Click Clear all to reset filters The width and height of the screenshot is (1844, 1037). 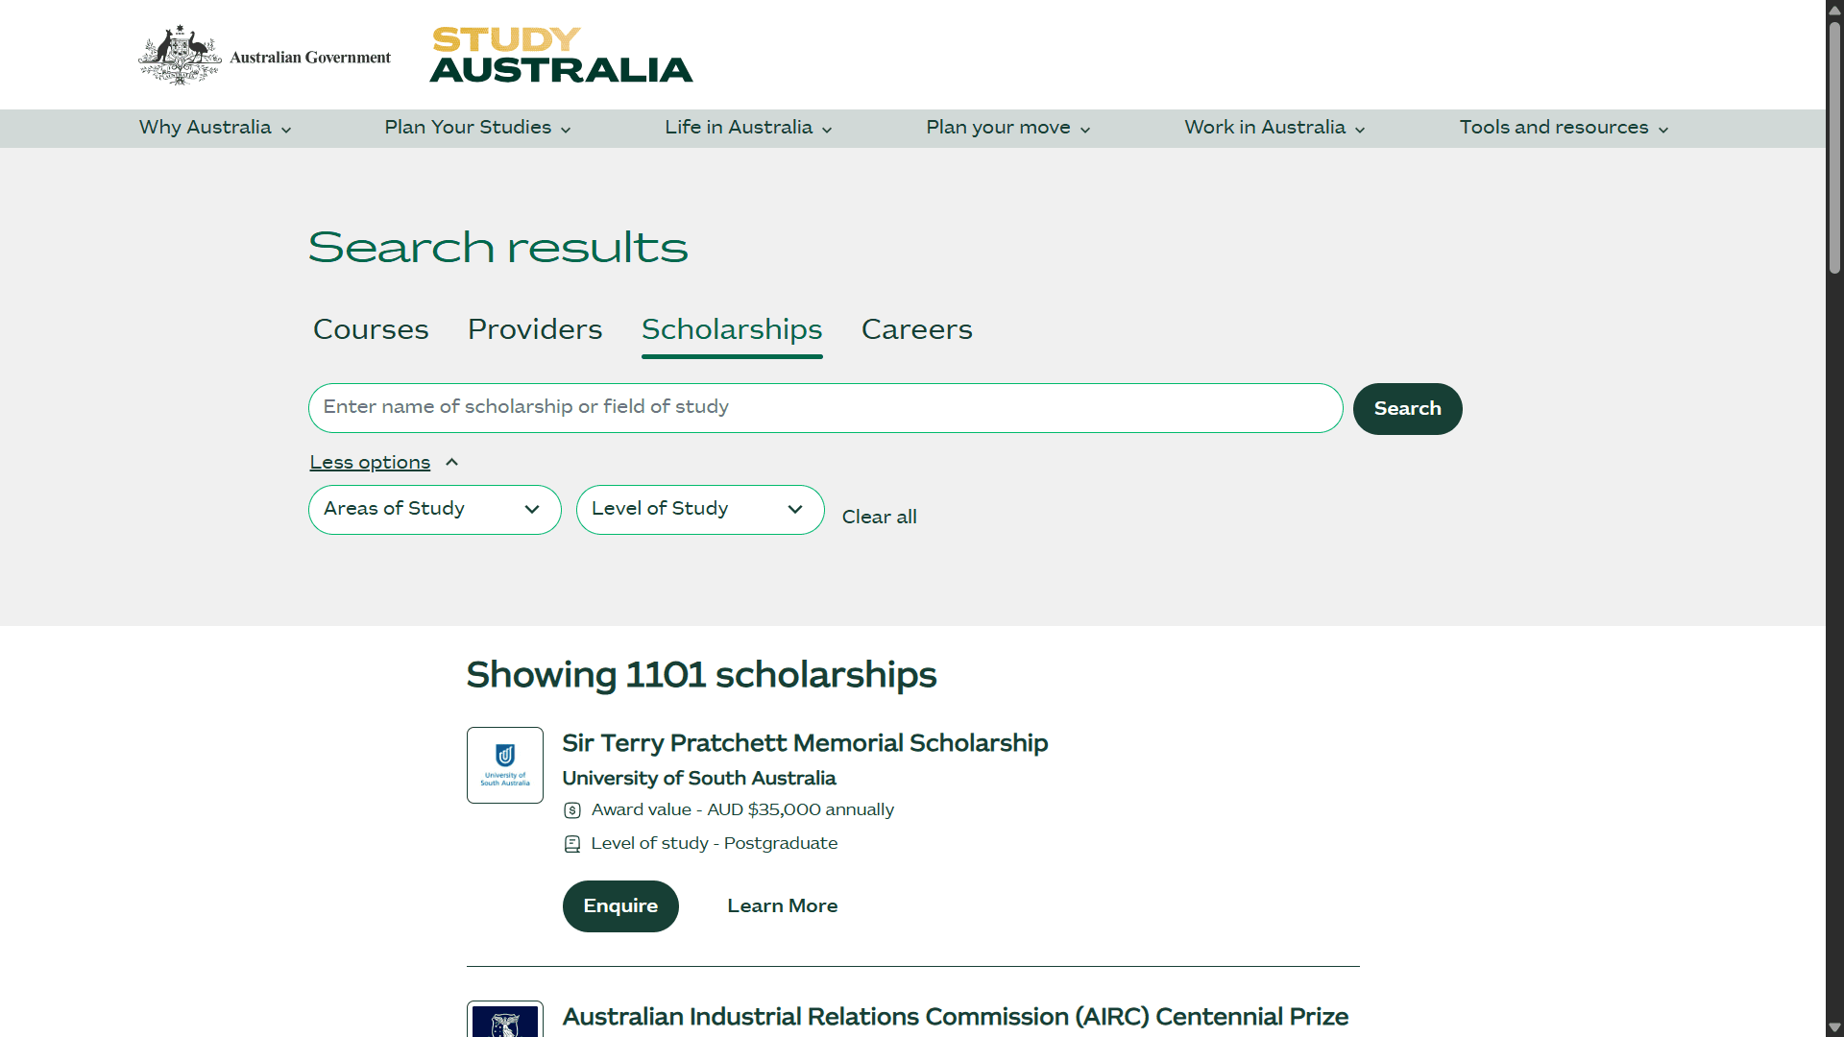click(879, 518)
